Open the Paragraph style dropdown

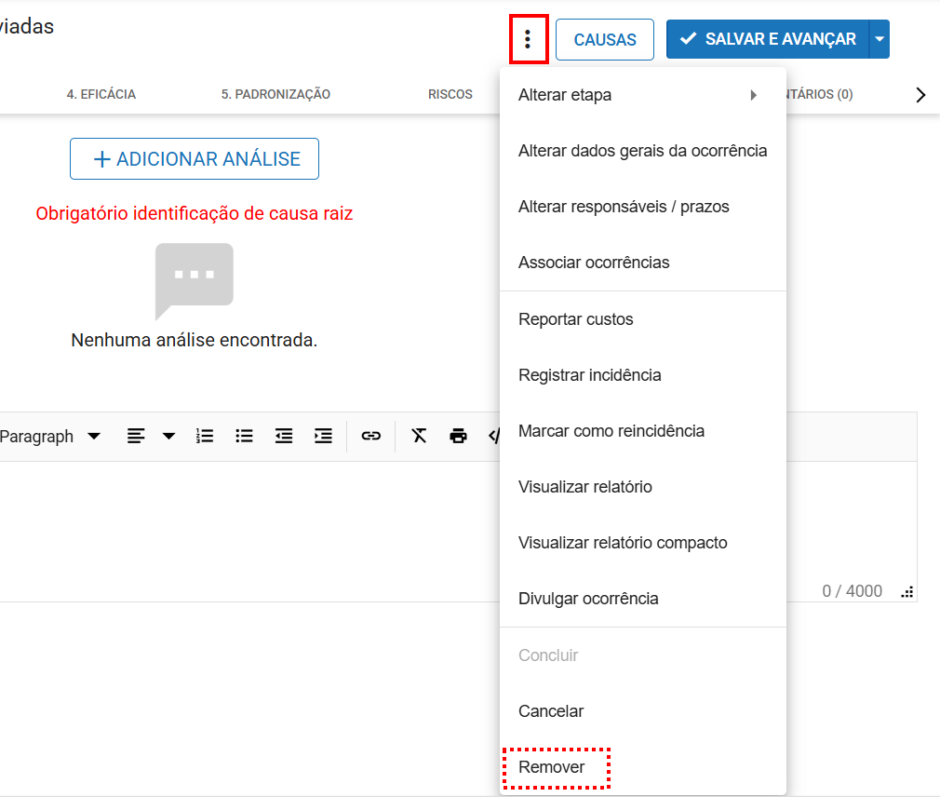coord(51,437)
